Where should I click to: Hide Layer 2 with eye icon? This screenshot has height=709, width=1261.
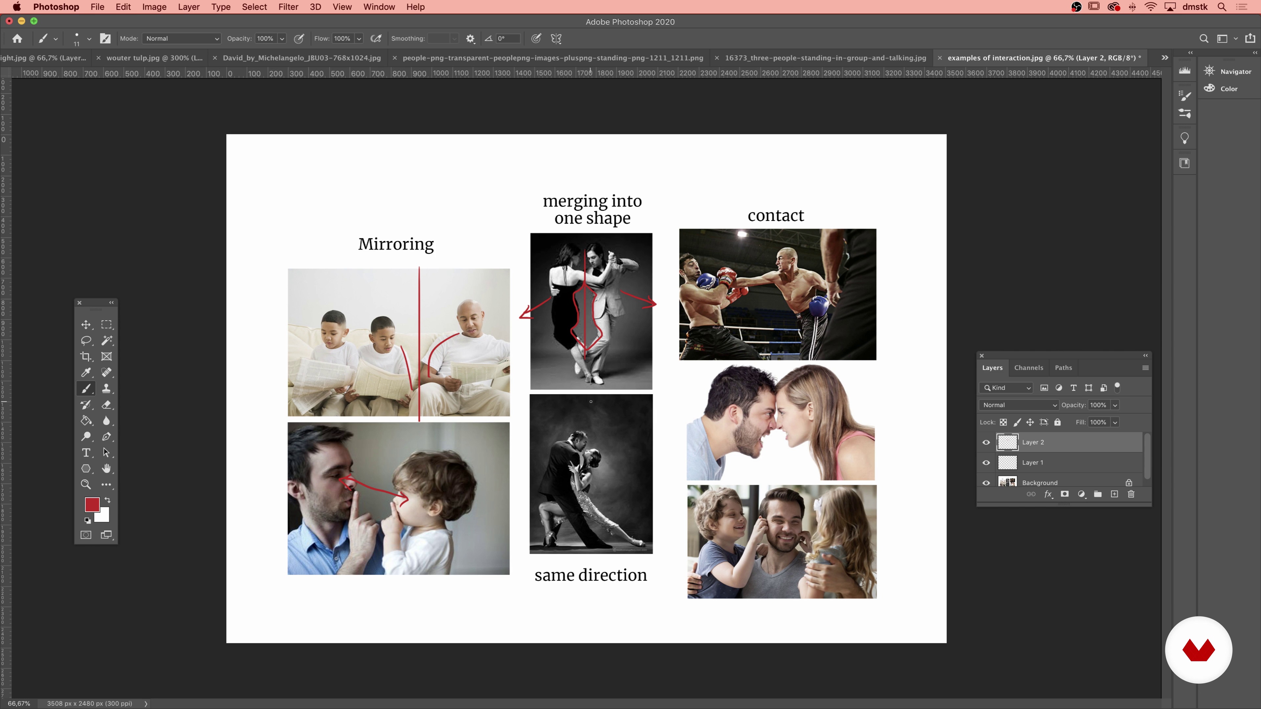coord(986,442)
